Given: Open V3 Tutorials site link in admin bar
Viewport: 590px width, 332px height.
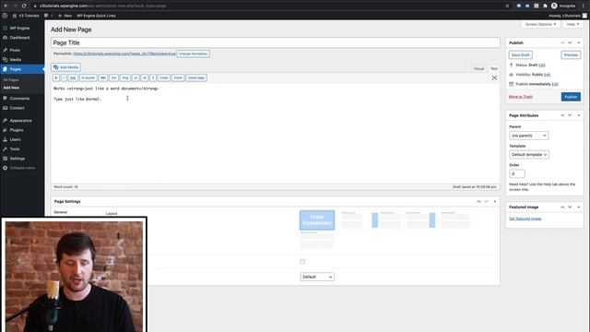Looking at the screenshot, I should (x=26, y=16).
